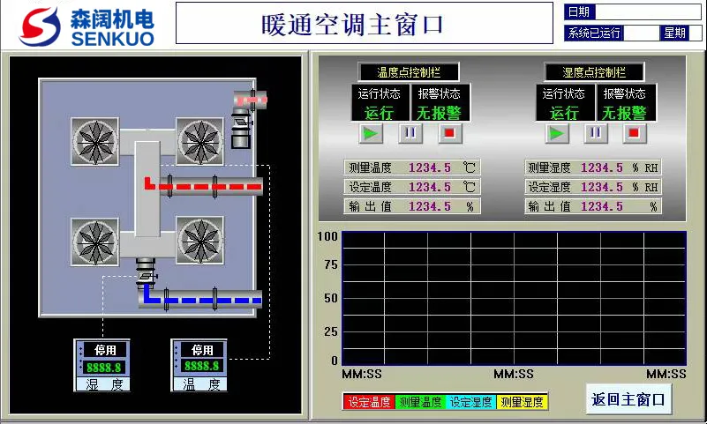This screenshot has height=424, width=707.
Task: Pause the humidity control loop
Action: click(596, 133)
